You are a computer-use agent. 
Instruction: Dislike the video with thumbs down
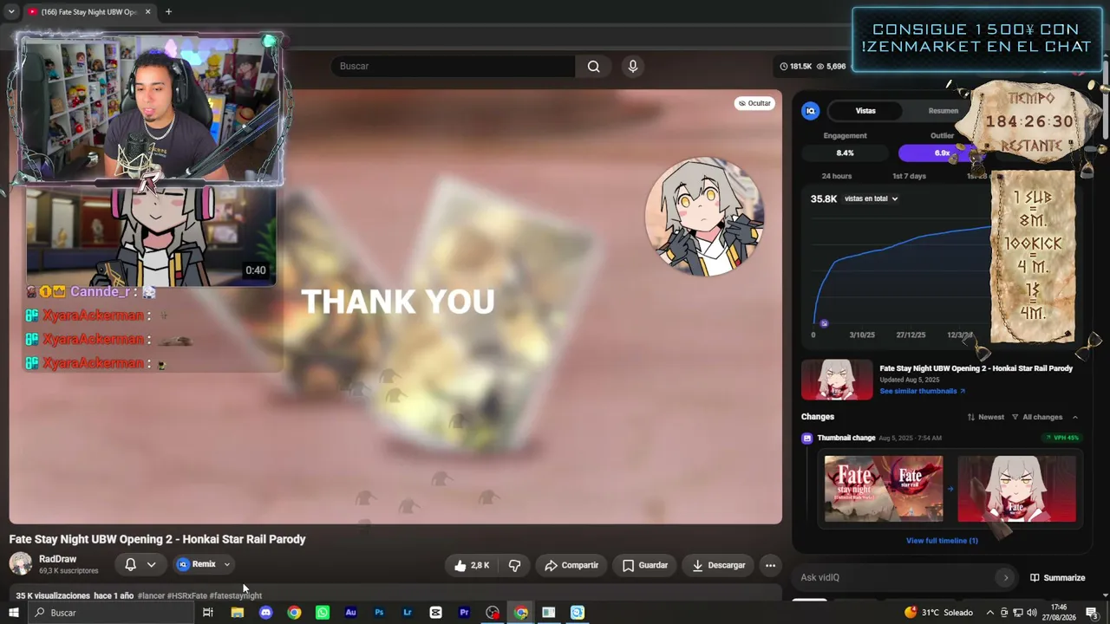click(514, 565)
